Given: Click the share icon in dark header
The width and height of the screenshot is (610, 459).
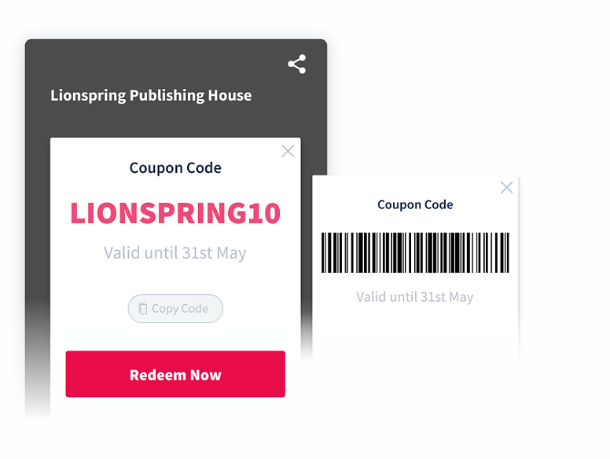Looking at the screenshot, I should 297,64.
